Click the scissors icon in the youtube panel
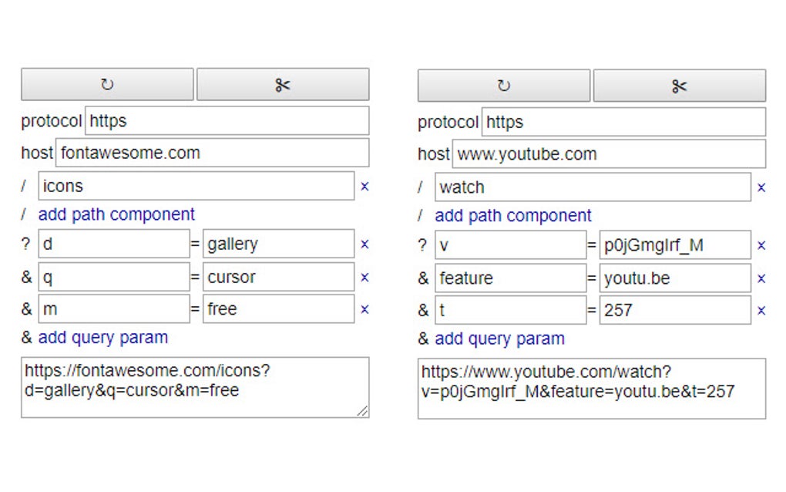 click(x=679, y=84)
